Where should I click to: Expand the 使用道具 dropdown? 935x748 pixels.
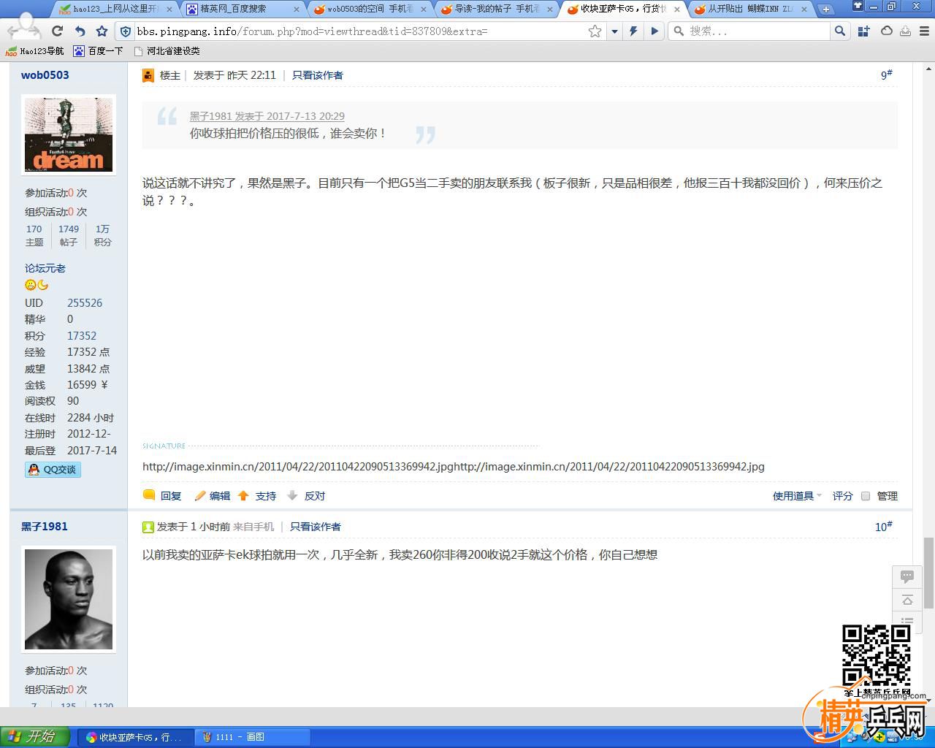[796, 496]
